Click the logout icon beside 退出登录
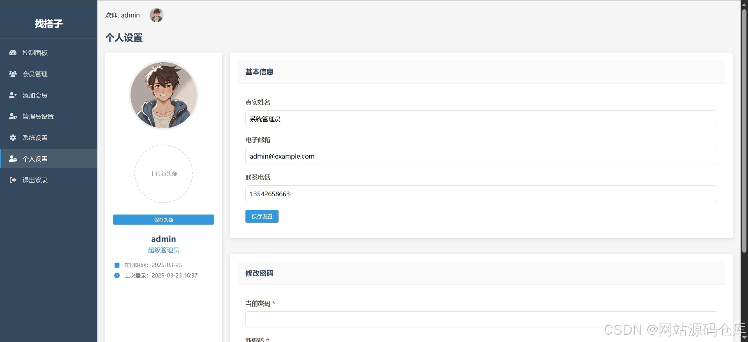Screen dimensions: 748x342 (13, 180)
